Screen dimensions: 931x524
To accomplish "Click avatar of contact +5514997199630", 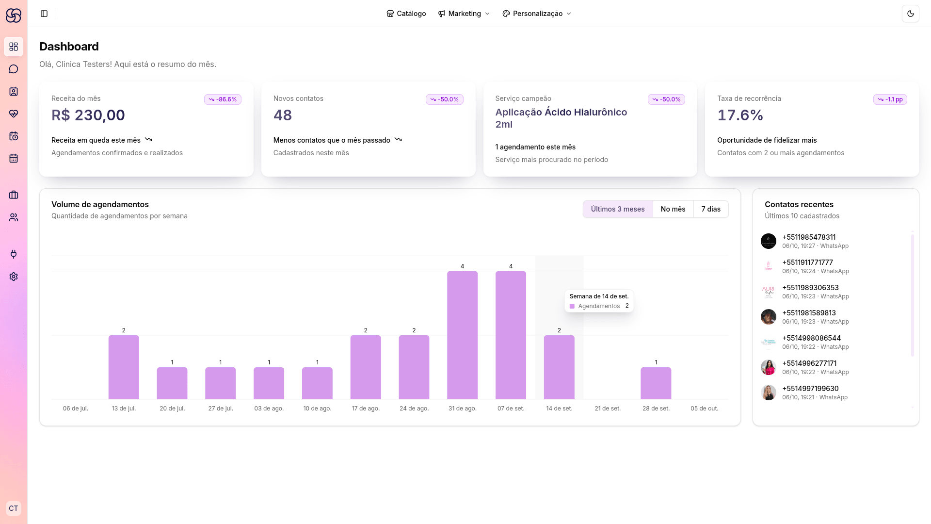I will tap(769, 393).
